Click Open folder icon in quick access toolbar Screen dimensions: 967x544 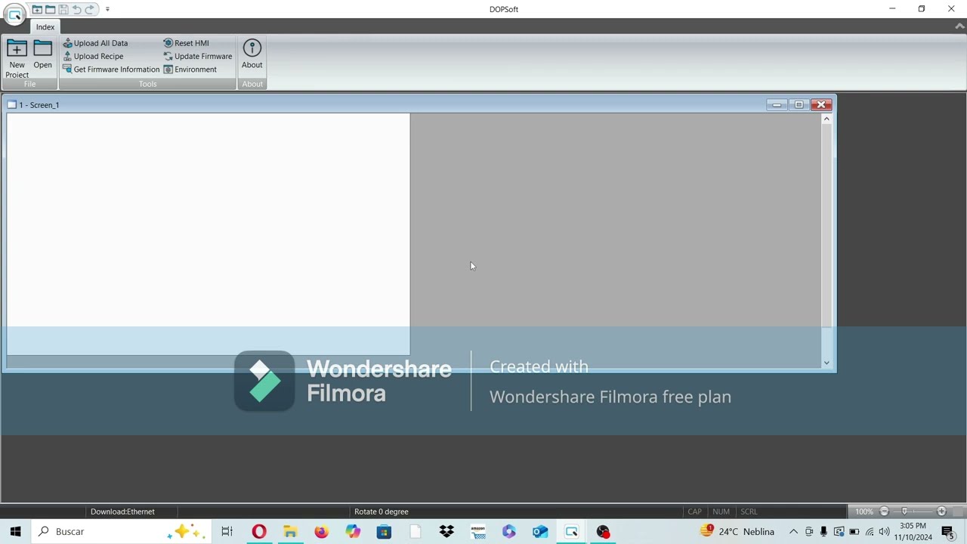pyautogui.click(x=50, y=9)
